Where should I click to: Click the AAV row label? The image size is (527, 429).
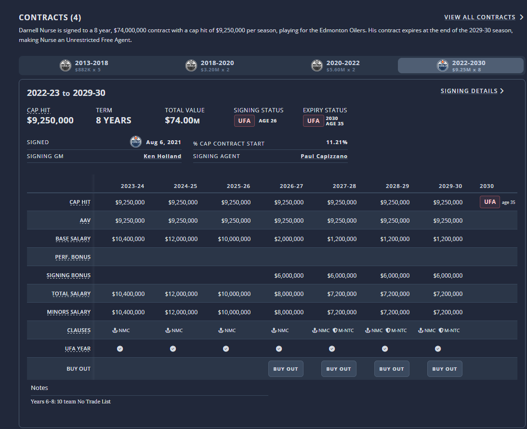pos(85,221)
